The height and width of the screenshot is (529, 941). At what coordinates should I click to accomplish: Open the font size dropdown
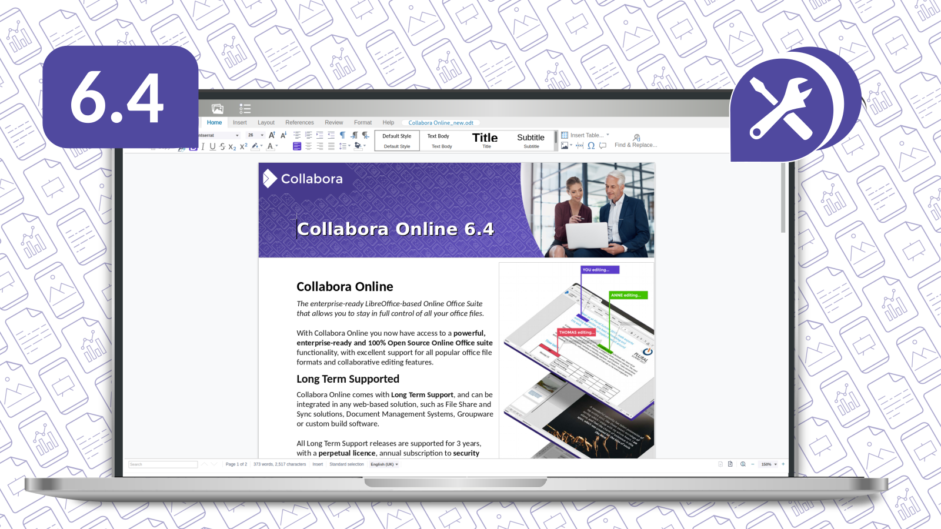(x=262, y=135)
